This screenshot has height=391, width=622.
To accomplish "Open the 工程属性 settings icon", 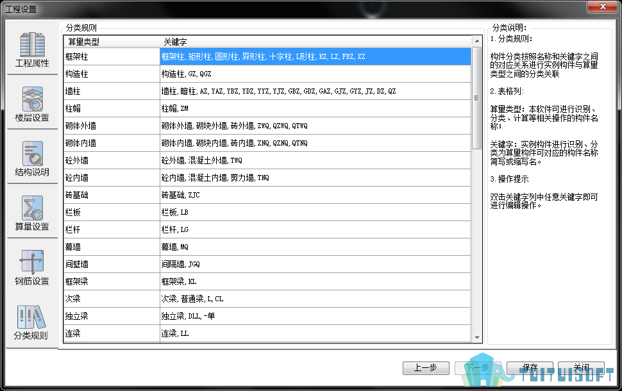I will tap(32, 49).
